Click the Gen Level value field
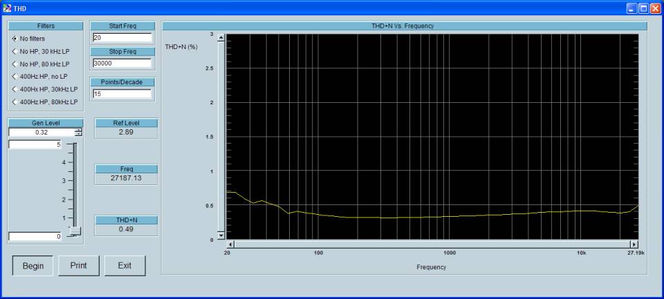Viewport: 664px width, 299px height. (41, 133)
